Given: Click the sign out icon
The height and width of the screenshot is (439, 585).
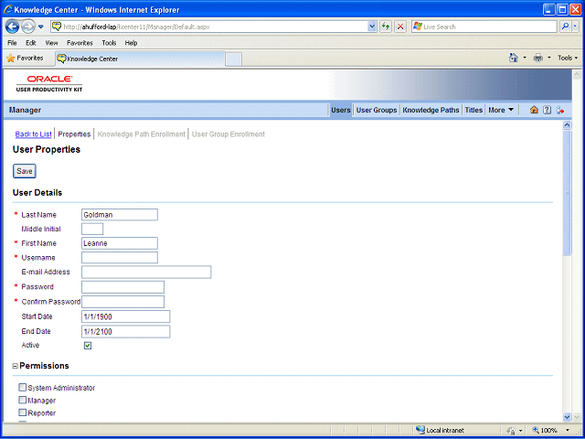Looking at the screenshot, I should [560, 110].
